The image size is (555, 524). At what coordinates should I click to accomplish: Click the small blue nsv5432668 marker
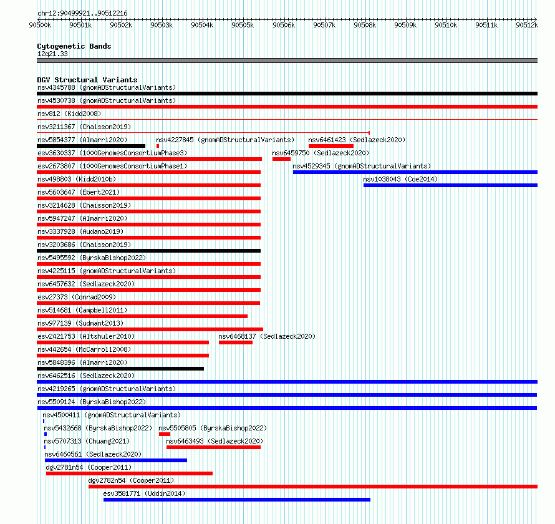[x=46, y=434]
